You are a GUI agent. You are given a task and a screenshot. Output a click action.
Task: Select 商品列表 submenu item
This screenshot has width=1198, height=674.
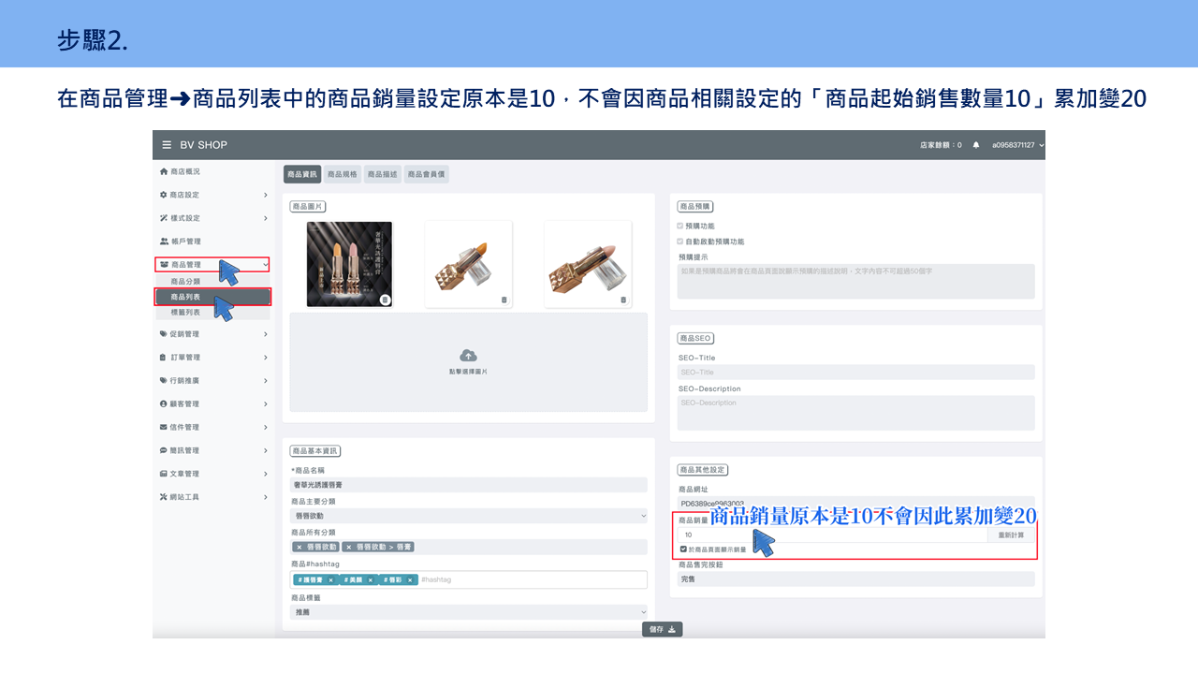point(212,297)
